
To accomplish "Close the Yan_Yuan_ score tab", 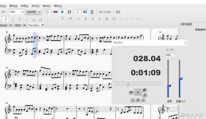I will [x=43, y=25].
